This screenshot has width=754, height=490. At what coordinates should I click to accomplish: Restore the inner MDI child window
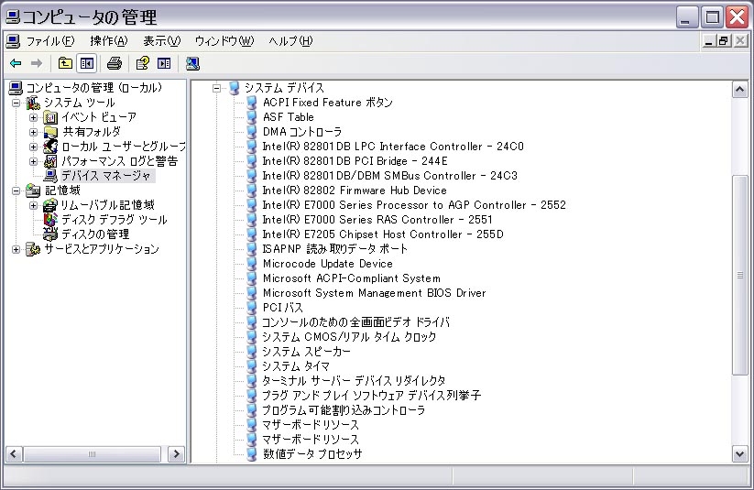pyautogui.click(x=724, y=41)
